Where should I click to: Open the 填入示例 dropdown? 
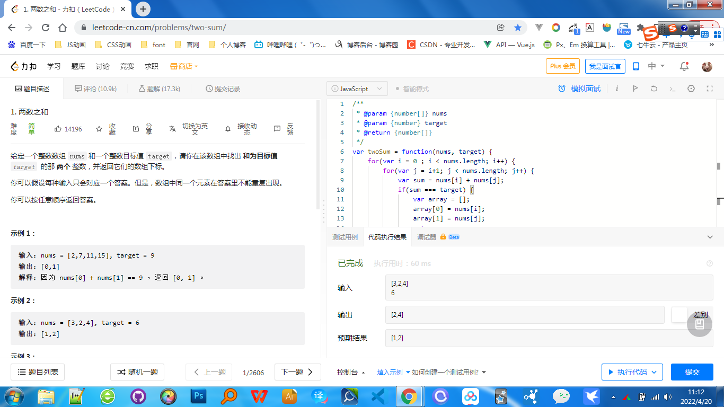[394, 372]
